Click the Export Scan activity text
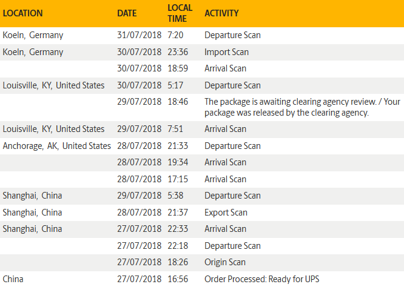Image resolution: width=404 pixels, height=287 pixels. [x=226, y=213]
